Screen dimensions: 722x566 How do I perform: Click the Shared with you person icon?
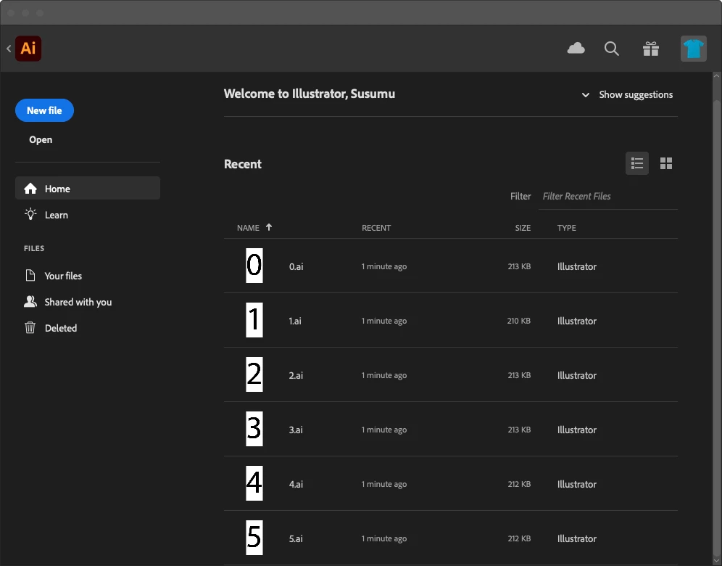pyautogui.click(x=30, y=301)
